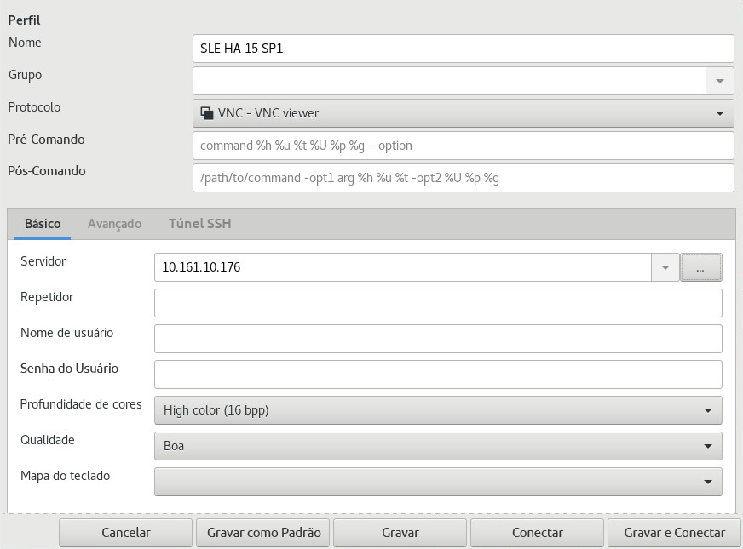The width and height of the screenshot is (743, 549).
Task: Switch to the Básico tab
Action: click(x=43, y=223)
